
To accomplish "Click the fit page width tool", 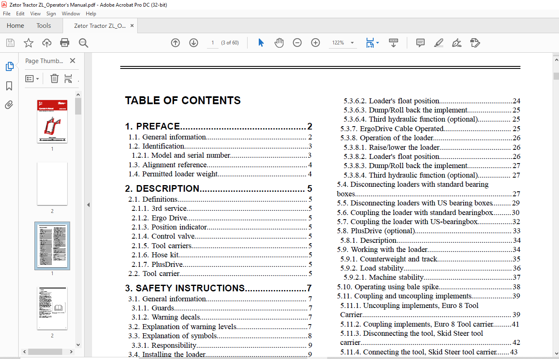I will (x=370, y=43).
